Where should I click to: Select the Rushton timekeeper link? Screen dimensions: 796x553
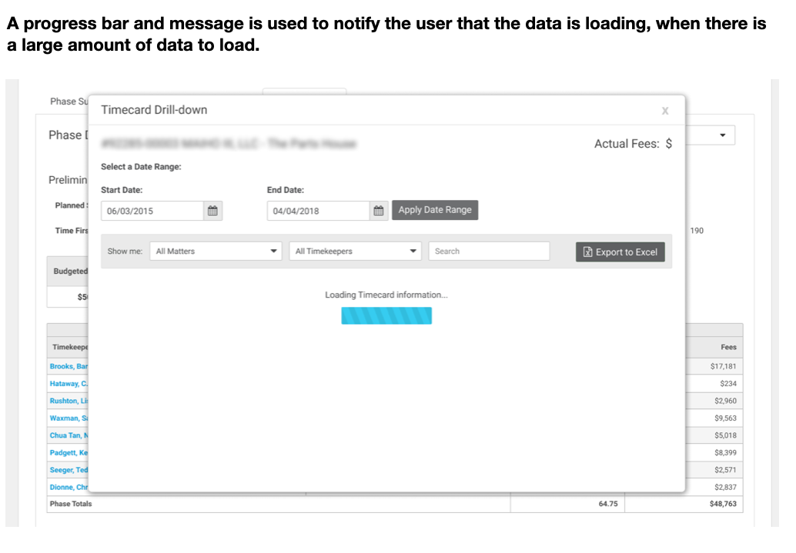69,401
